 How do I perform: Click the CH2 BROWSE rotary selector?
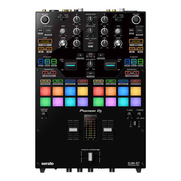pyautogui.click(x=136, y=20)
